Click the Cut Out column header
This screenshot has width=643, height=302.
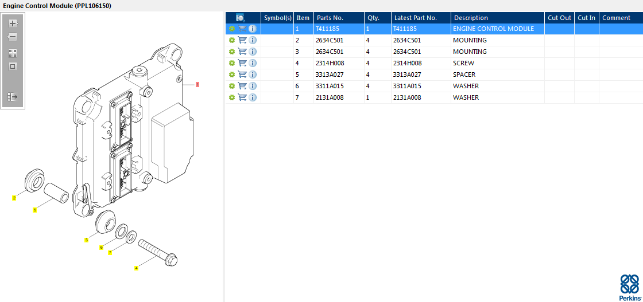pos(559,18)
